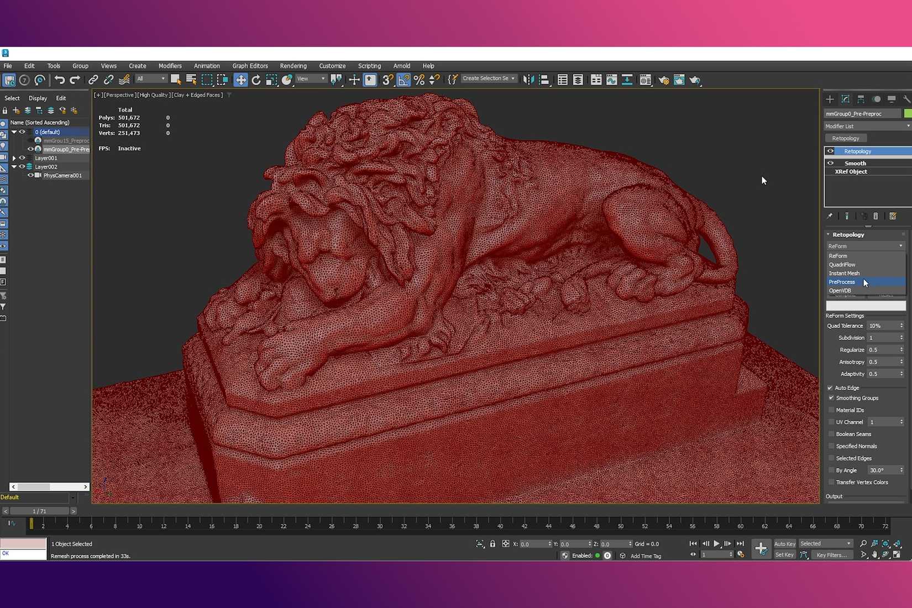Toggle the Percent Snap button
This screenshot has width=912, height=608.
(420, 80)
